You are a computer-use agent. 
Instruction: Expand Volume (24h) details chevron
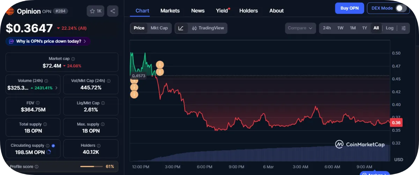point(57,88)
